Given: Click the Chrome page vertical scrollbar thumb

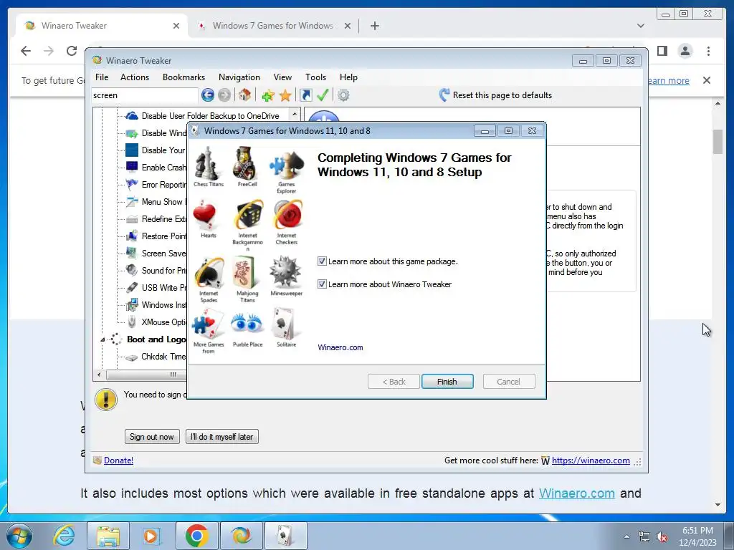Looking at the screenshot, I should pyautogui.click(x=718, y=142).
